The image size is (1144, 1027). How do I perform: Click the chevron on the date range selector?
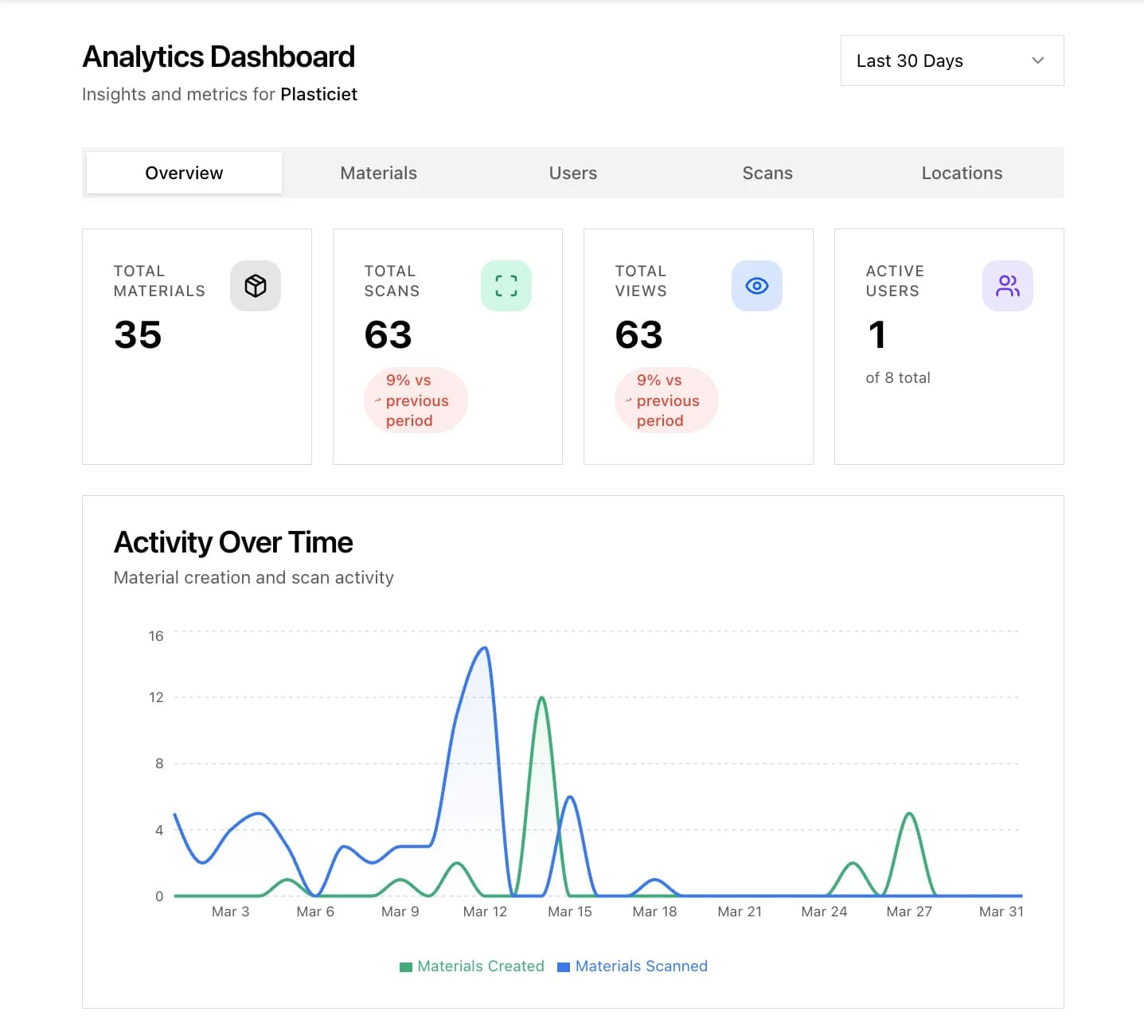pyautogui.click(x=1037, y=61)
